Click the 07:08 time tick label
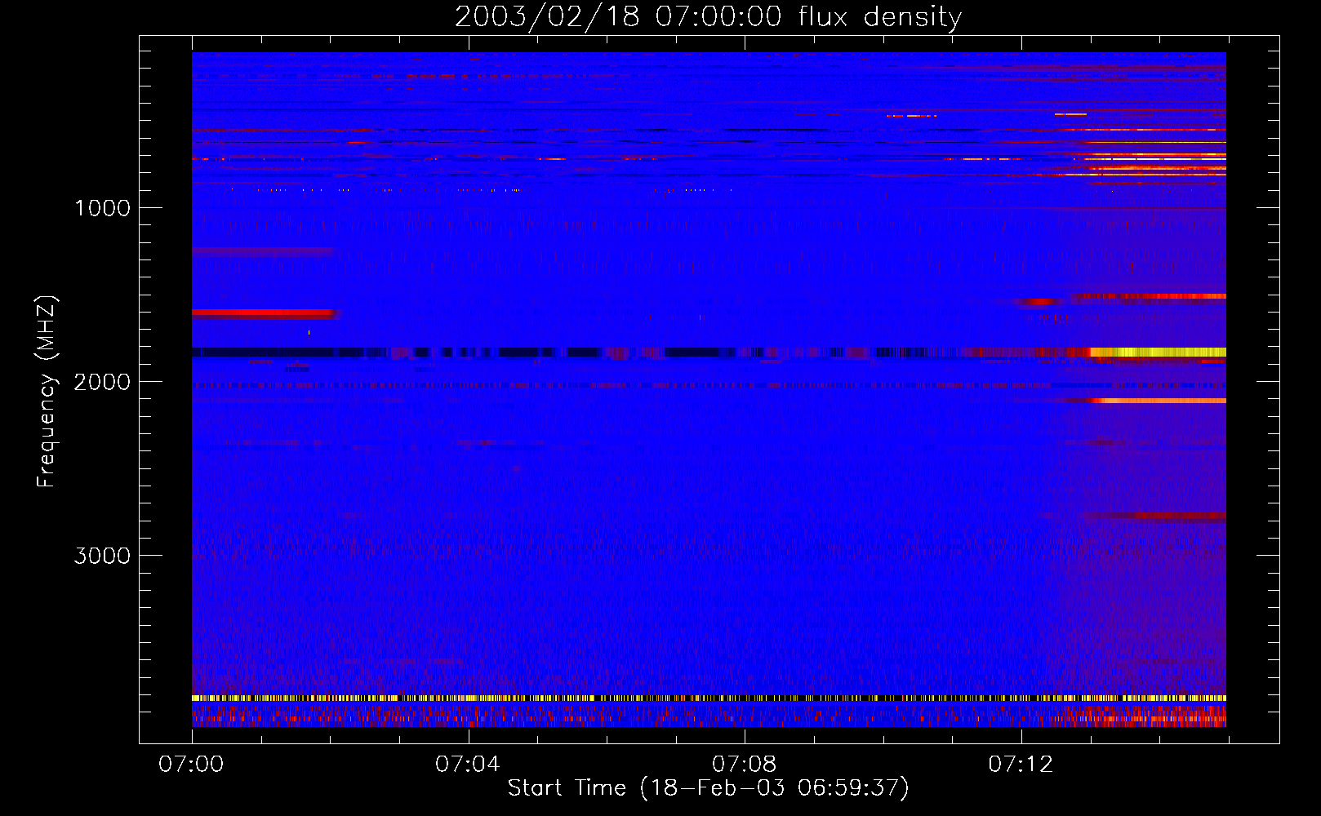1321x816 pixels. tap(745, 764)
